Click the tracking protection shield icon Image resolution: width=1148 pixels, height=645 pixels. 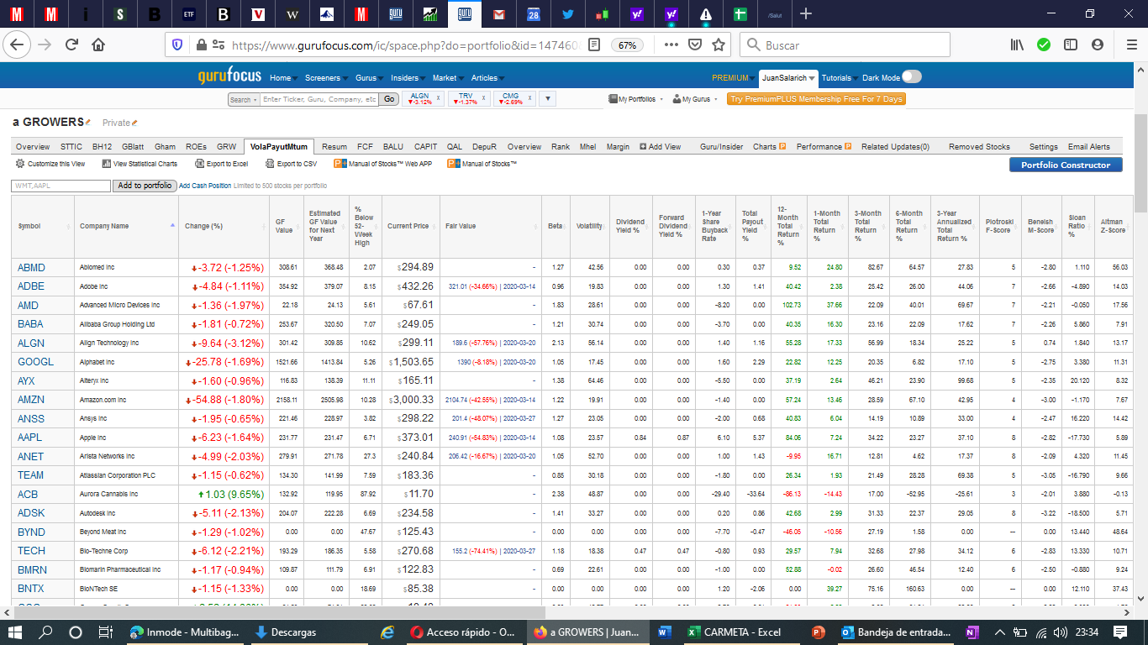pos(176,45)
